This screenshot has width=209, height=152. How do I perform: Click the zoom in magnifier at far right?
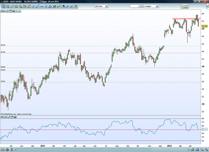click(x=206, y=150)
